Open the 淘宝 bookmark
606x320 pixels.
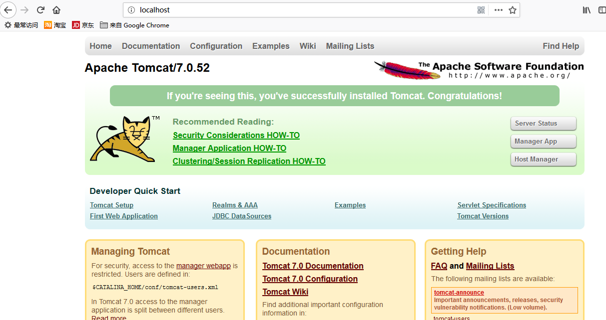pyautogui.click(x=55, y=25)
